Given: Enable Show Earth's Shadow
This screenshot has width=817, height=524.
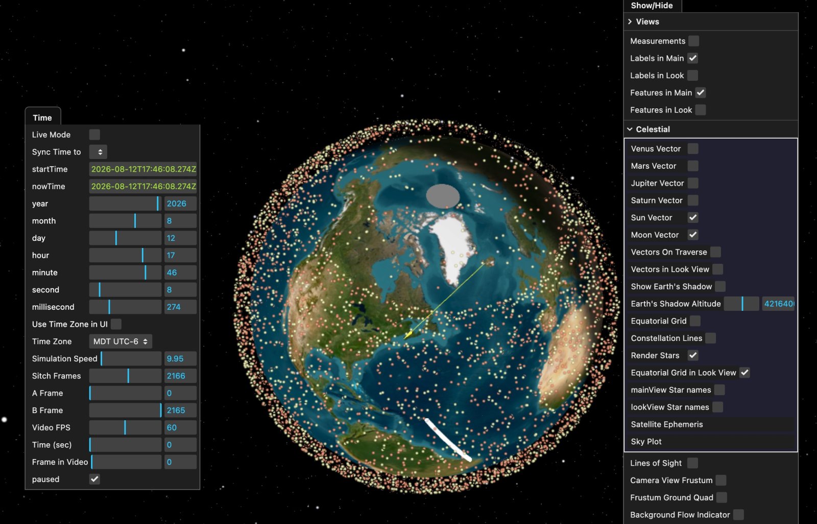Looking at the screenshot, I should 720,287.
